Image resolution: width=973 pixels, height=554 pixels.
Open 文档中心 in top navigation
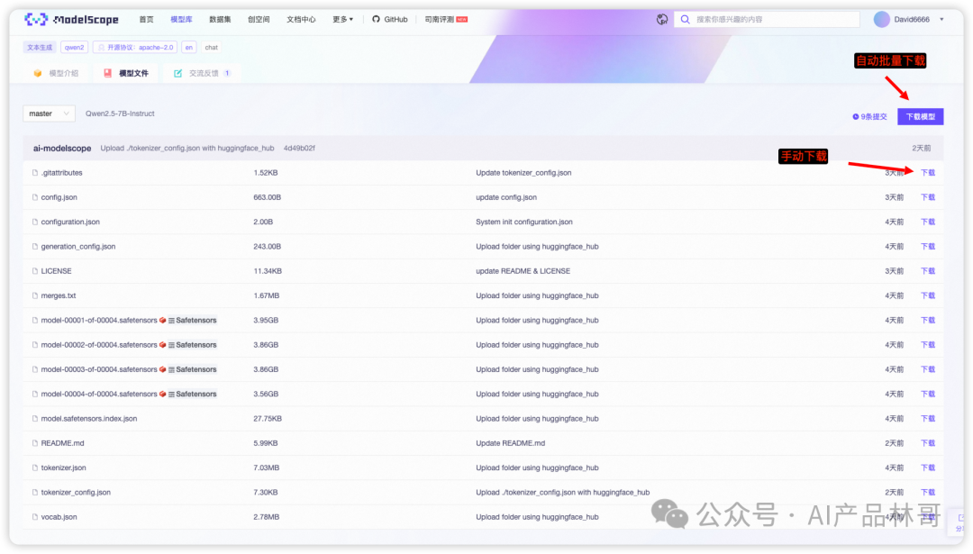(301, 19)
